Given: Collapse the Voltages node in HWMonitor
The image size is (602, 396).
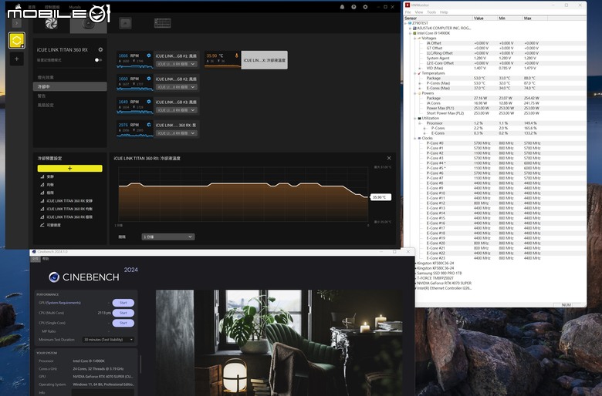Looking at the screenshot, I should coord(414,39).
